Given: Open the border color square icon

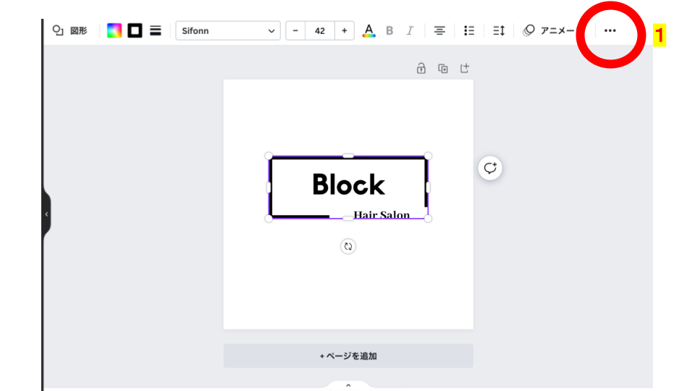Looking at the screenshot, I should tap(135, 30).
